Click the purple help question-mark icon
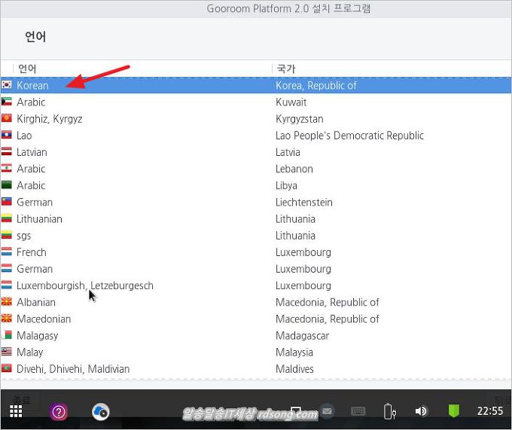This screenshot has width=512, height=430. [59, 411]
